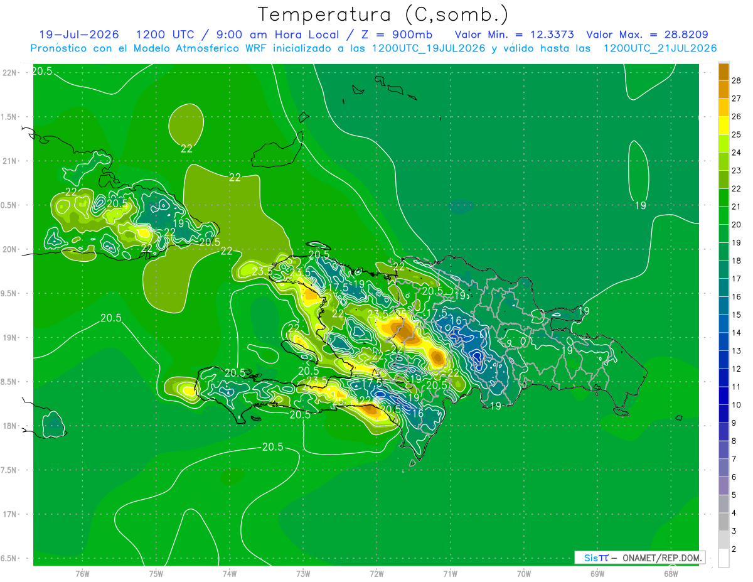
Task: Click the color scale label '8'
Action: pyautogui.click(x=734, y=441)
